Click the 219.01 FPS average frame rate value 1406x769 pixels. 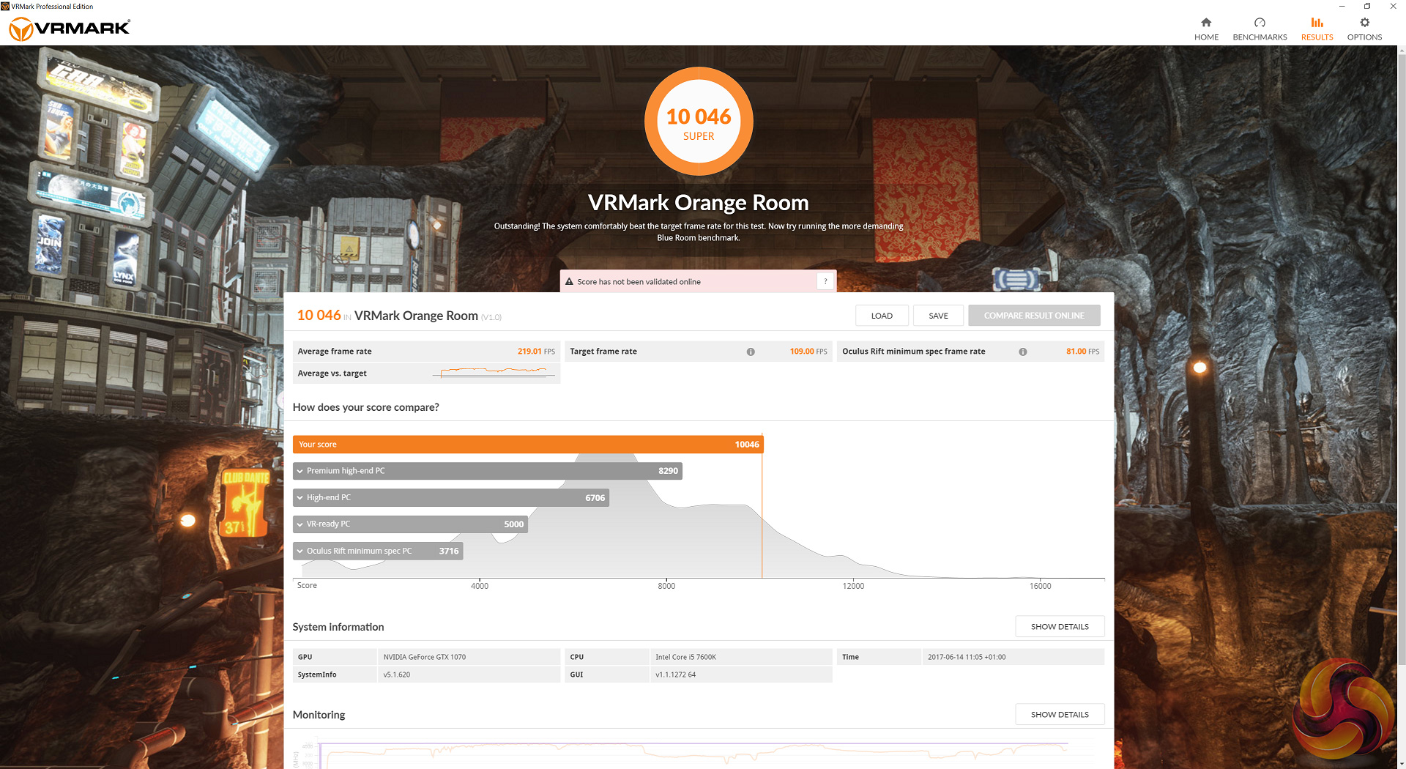click(536, 352)
